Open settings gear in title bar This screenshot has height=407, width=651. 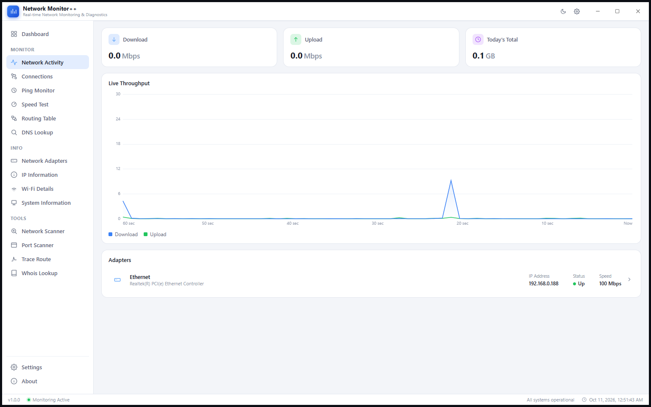(x=577, y=11)
